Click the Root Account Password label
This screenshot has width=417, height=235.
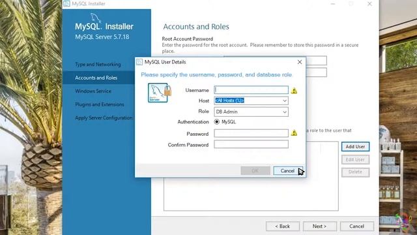(x=188, y=39)
